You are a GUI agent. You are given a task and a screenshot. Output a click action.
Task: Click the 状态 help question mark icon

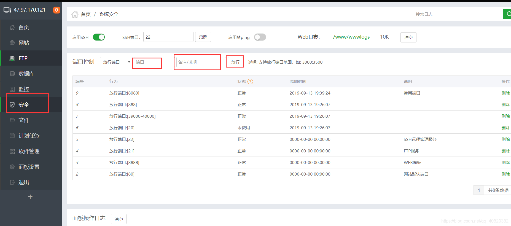pyautogui.click(x=250, y=82)
